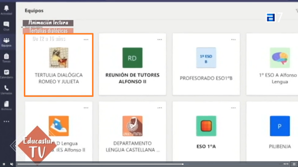Click the sneaker team avatar

click(59, 126)
